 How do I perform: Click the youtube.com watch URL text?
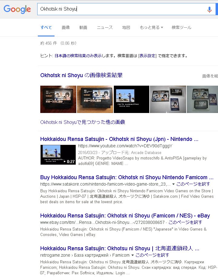coord(125,146)
